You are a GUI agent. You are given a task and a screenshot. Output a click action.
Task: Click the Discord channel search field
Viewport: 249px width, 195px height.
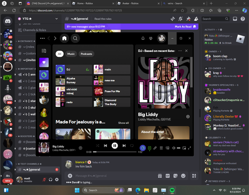(215, 19)
